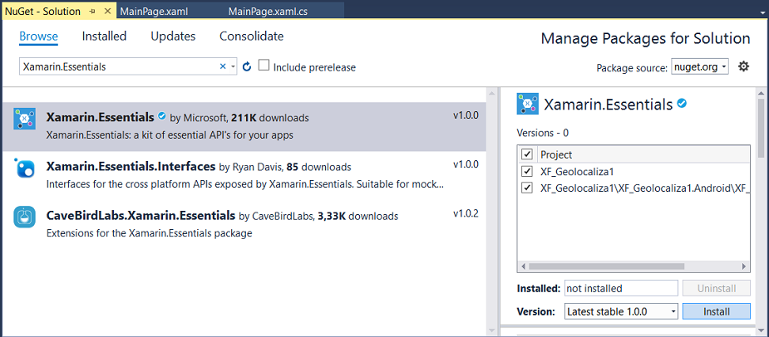Switch to the Browse tab
This screenshot has width=769, height=337.
pyautogui.click(x=39, y=37)
